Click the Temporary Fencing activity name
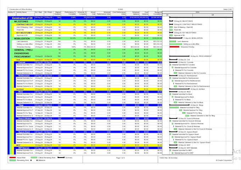The width and height of the screenshot is (241, 170). click(x=23, y=47)
